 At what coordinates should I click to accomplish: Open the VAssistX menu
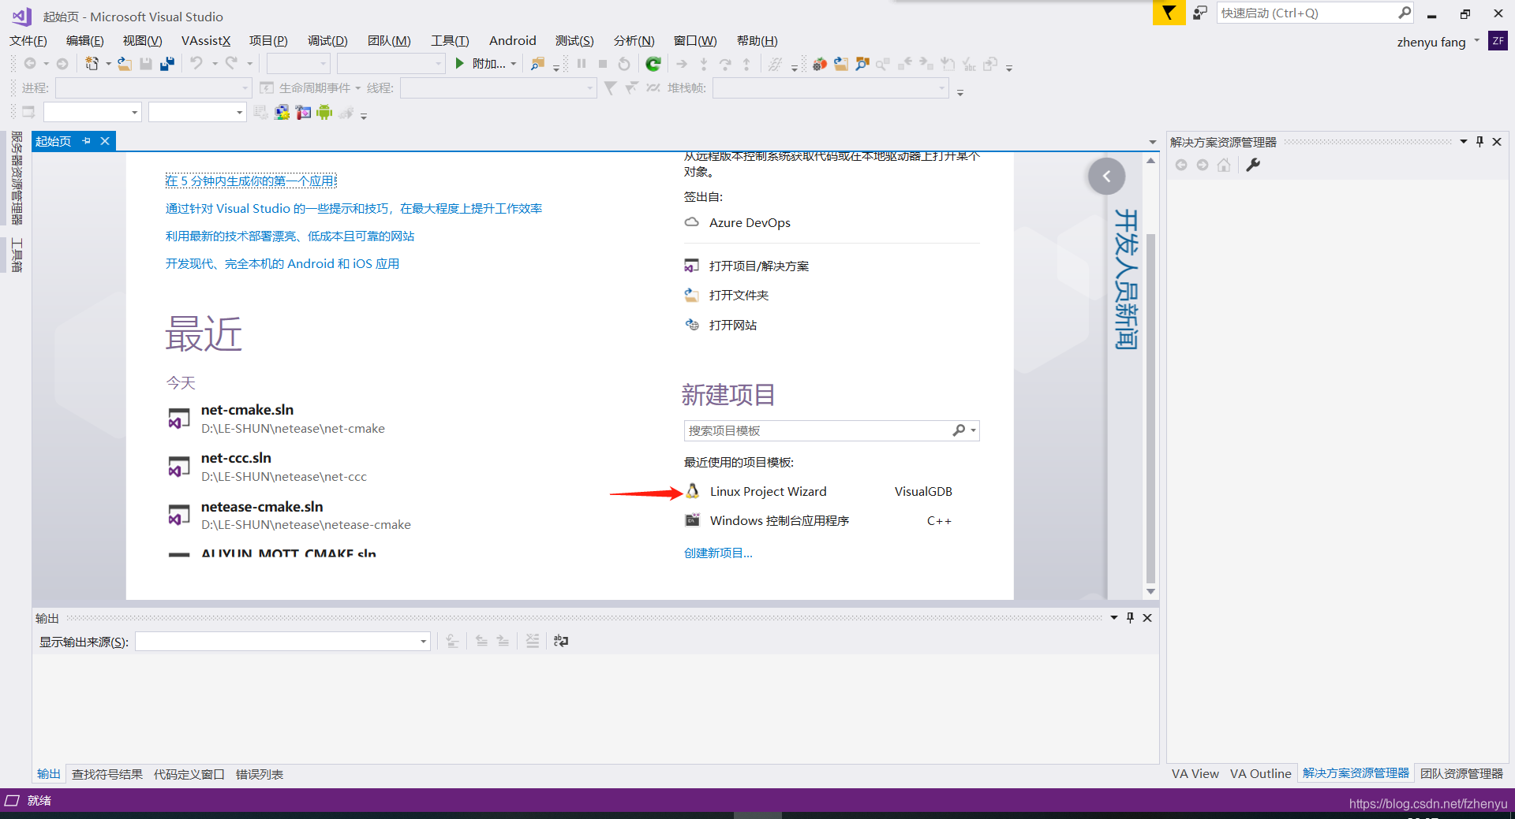tap(206, 41)
